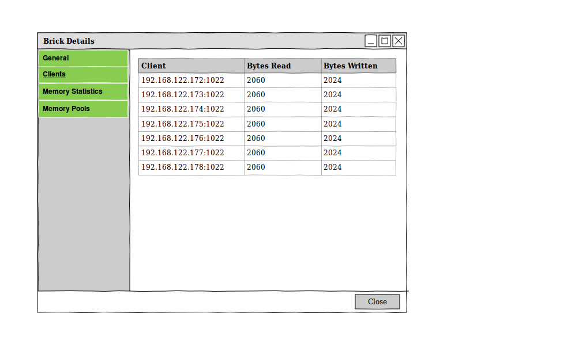Click the Bytes Read column header
This screenshot has width=575, height=348.
(x=283, y=66)
